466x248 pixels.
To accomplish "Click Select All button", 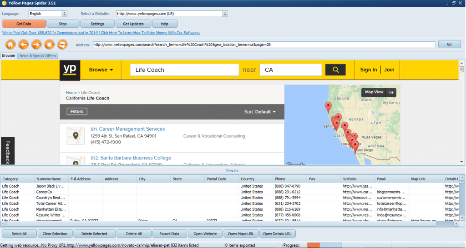I will coord(19,234).
